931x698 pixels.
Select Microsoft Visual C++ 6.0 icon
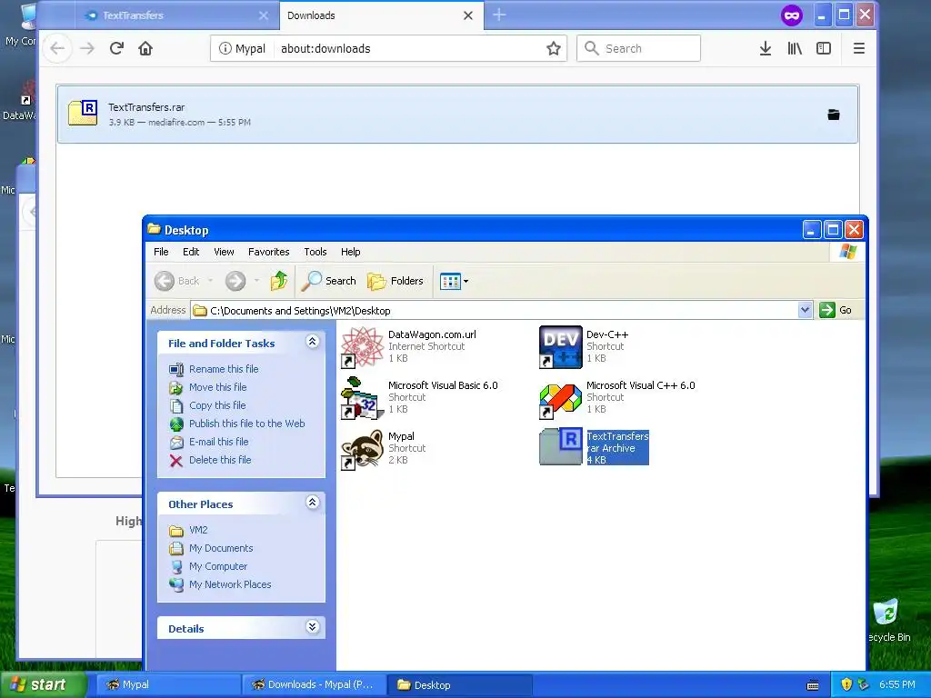click(x=560, y=401)
